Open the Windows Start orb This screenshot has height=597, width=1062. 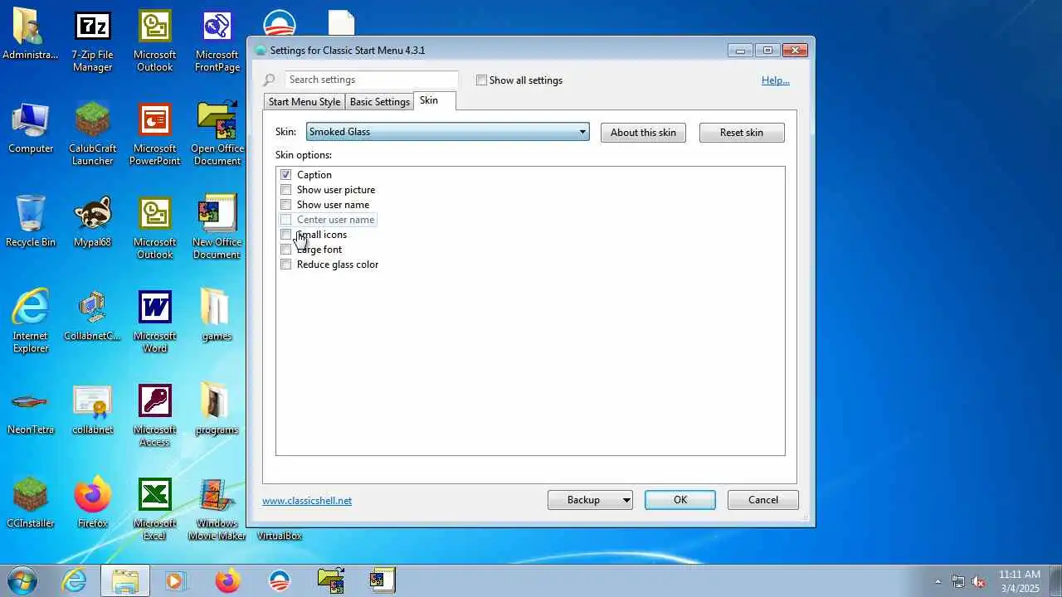click(22, 580)
